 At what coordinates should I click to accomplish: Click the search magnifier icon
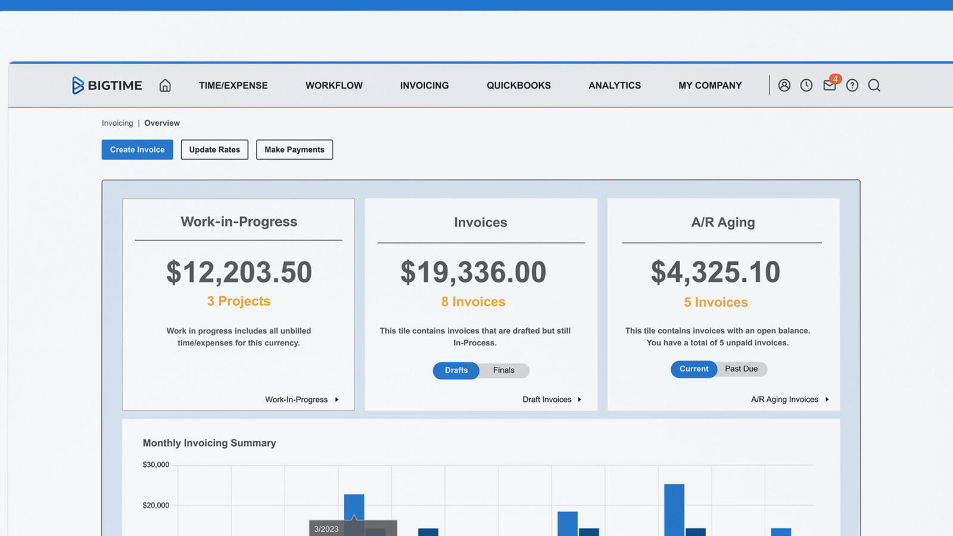pos(874,85)
